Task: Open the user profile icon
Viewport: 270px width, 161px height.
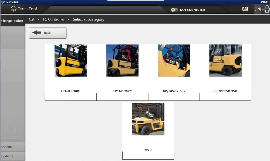Action: pos(267,9)
